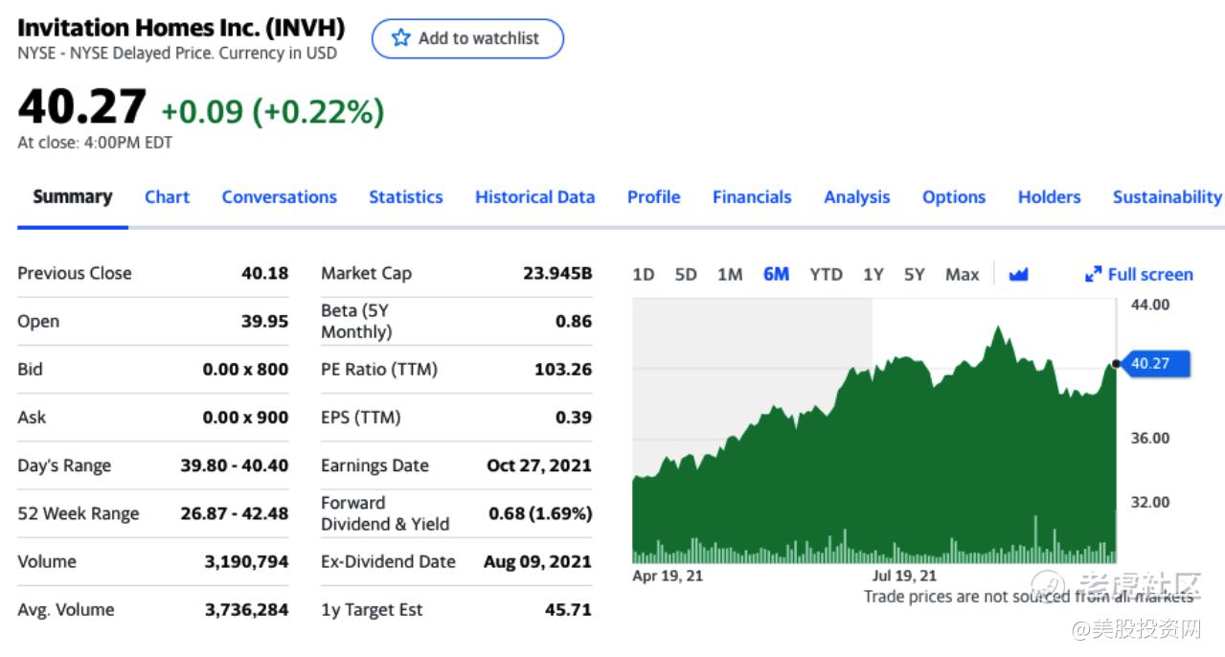
Task: Click the 1y Target Est value 45.71
Action: pyautogui.click(x=569, y=610)
